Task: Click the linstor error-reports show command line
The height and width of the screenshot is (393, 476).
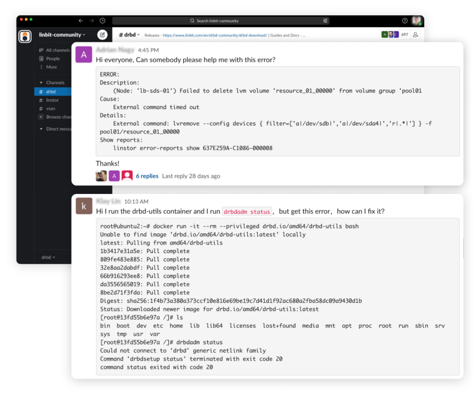Action: [193, 148]
